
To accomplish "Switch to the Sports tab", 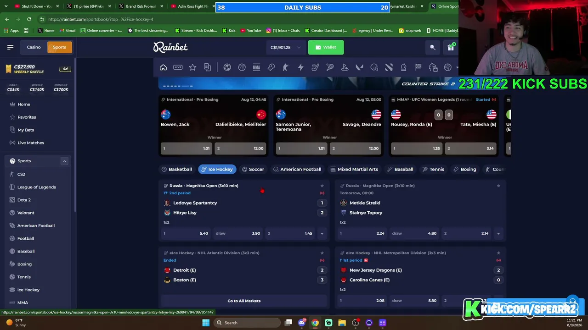I will click(59, 47).
